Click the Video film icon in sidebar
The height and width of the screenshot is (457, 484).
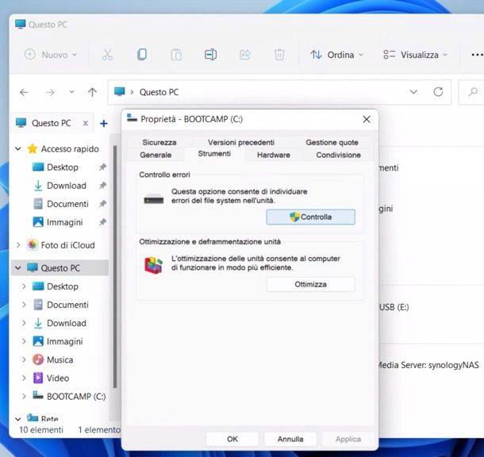(x=38, y=378)
